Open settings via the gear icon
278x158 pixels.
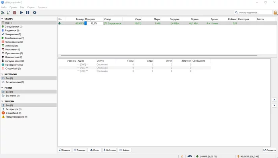point(35,13)
